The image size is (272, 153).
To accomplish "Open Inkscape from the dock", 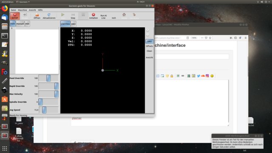I will tap(5, 90).
